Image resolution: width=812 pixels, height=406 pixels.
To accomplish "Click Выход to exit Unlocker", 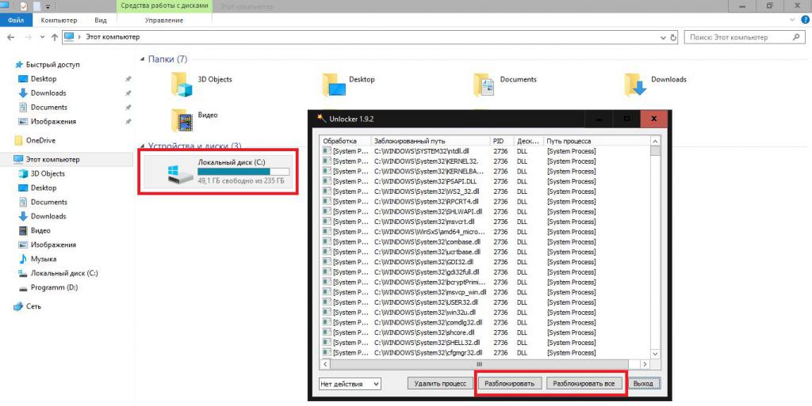I will click(x=645, y=384).
